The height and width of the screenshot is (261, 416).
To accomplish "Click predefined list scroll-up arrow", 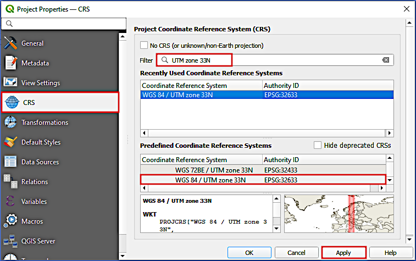I will (x=390, y=158).
